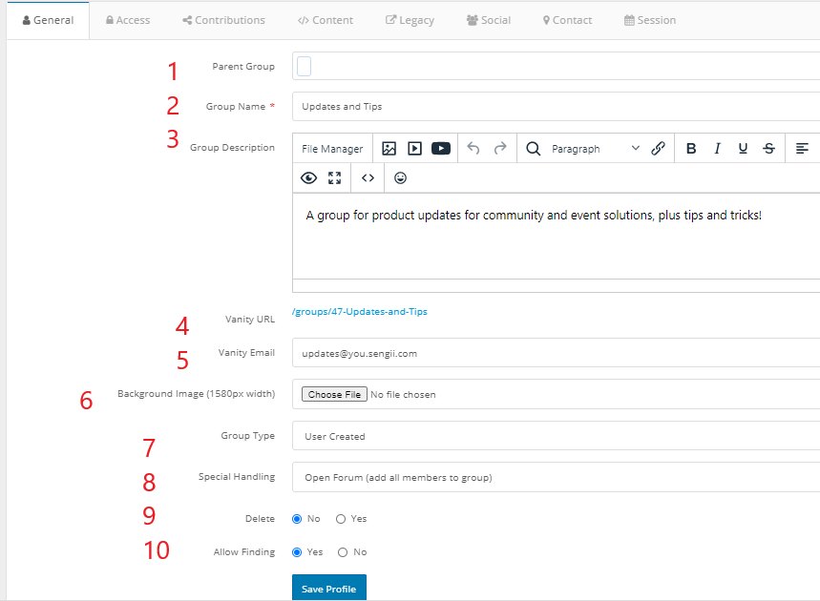Click Choose File for background image
Screen dimensions: 820x601
(x=334, y=395)
